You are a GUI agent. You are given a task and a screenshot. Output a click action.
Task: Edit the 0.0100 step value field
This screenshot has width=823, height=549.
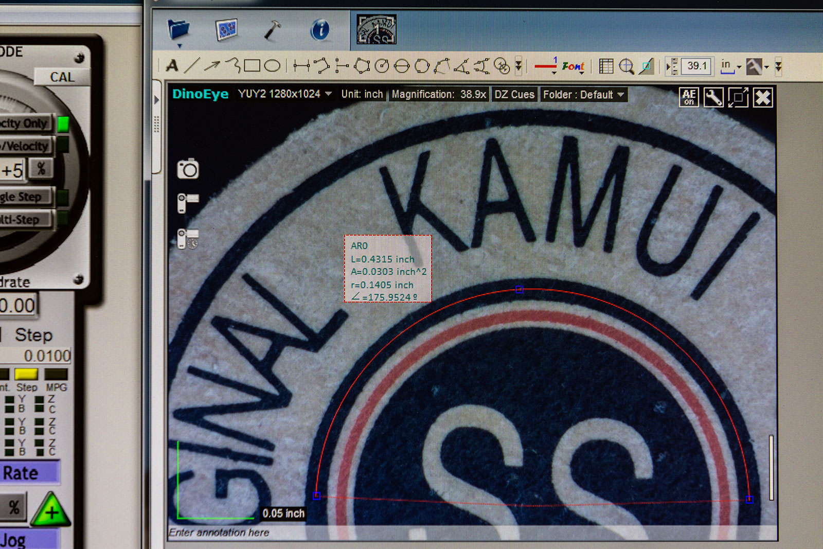[x=35, y=356]
